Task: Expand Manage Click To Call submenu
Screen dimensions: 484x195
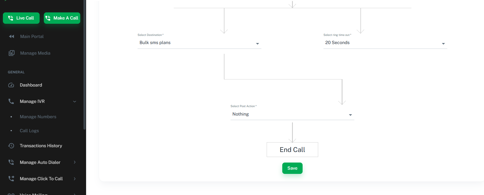Action: 74,179
